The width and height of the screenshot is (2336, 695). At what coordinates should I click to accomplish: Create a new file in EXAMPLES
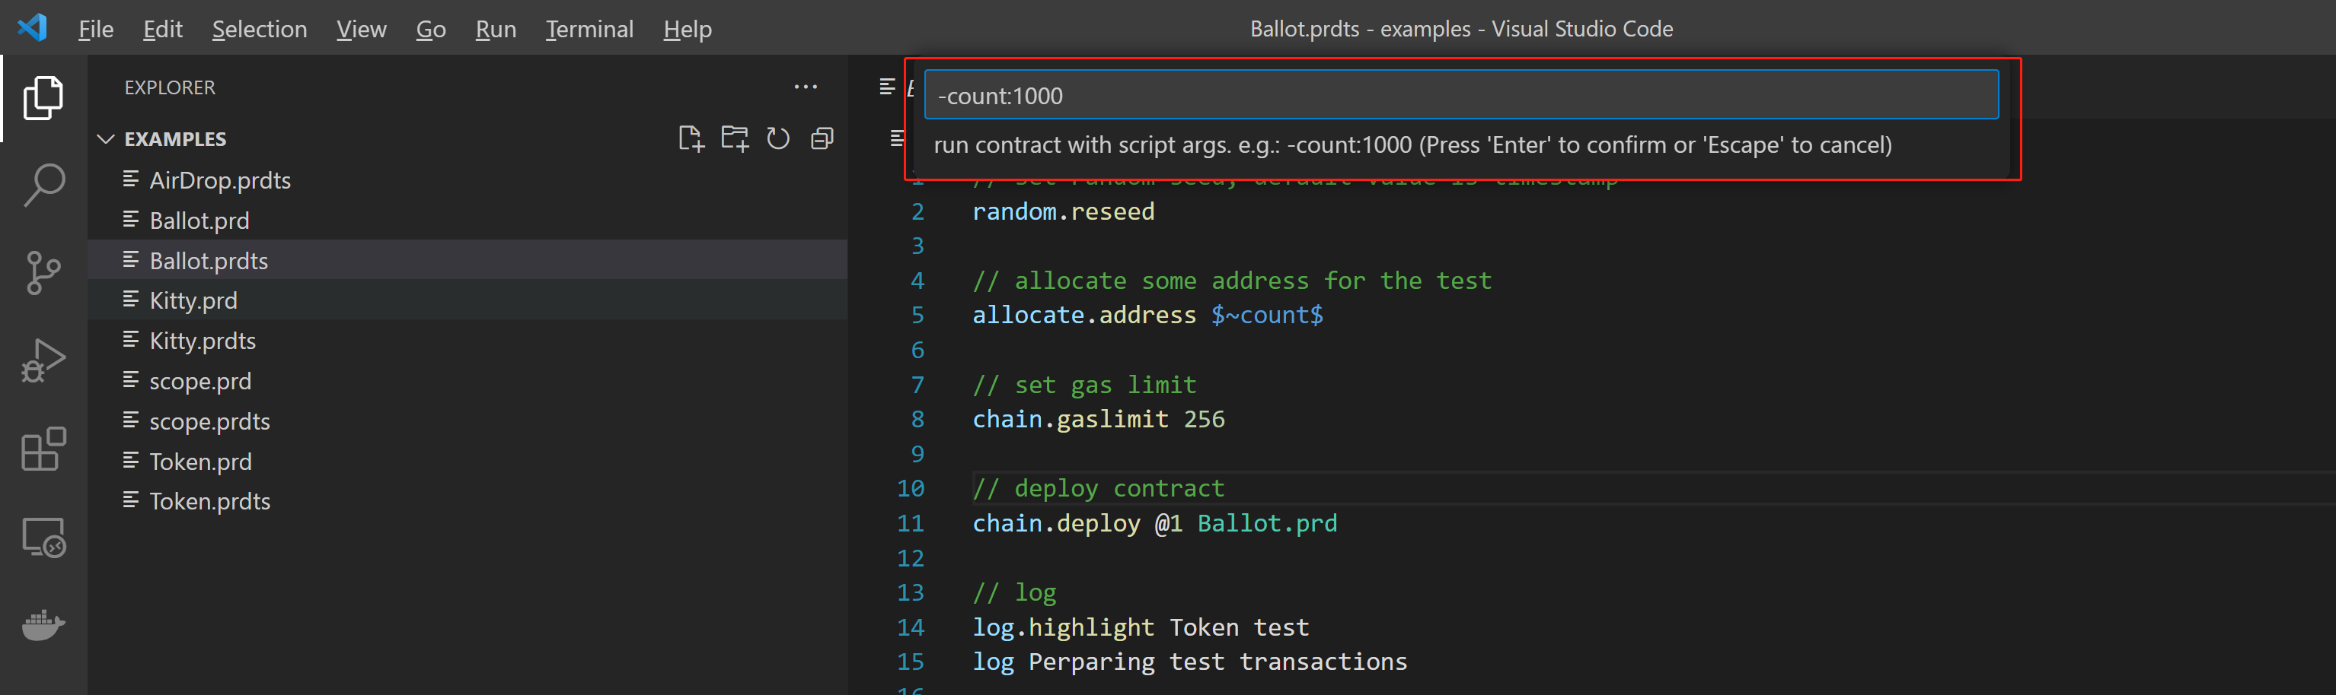click(x=691, y=138)
